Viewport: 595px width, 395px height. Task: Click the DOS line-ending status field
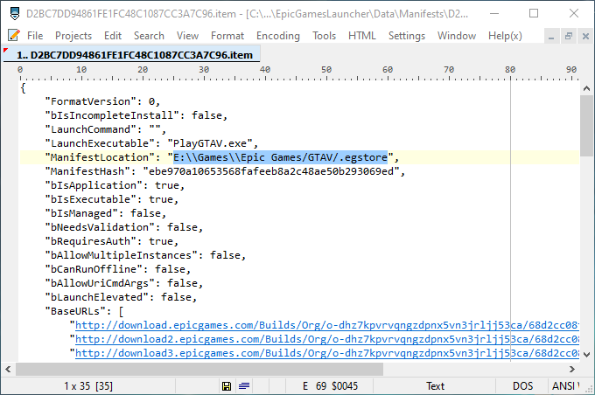(x=522, y=386)
